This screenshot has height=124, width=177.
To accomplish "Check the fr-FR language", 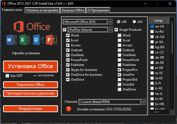I will pos(152,88).
